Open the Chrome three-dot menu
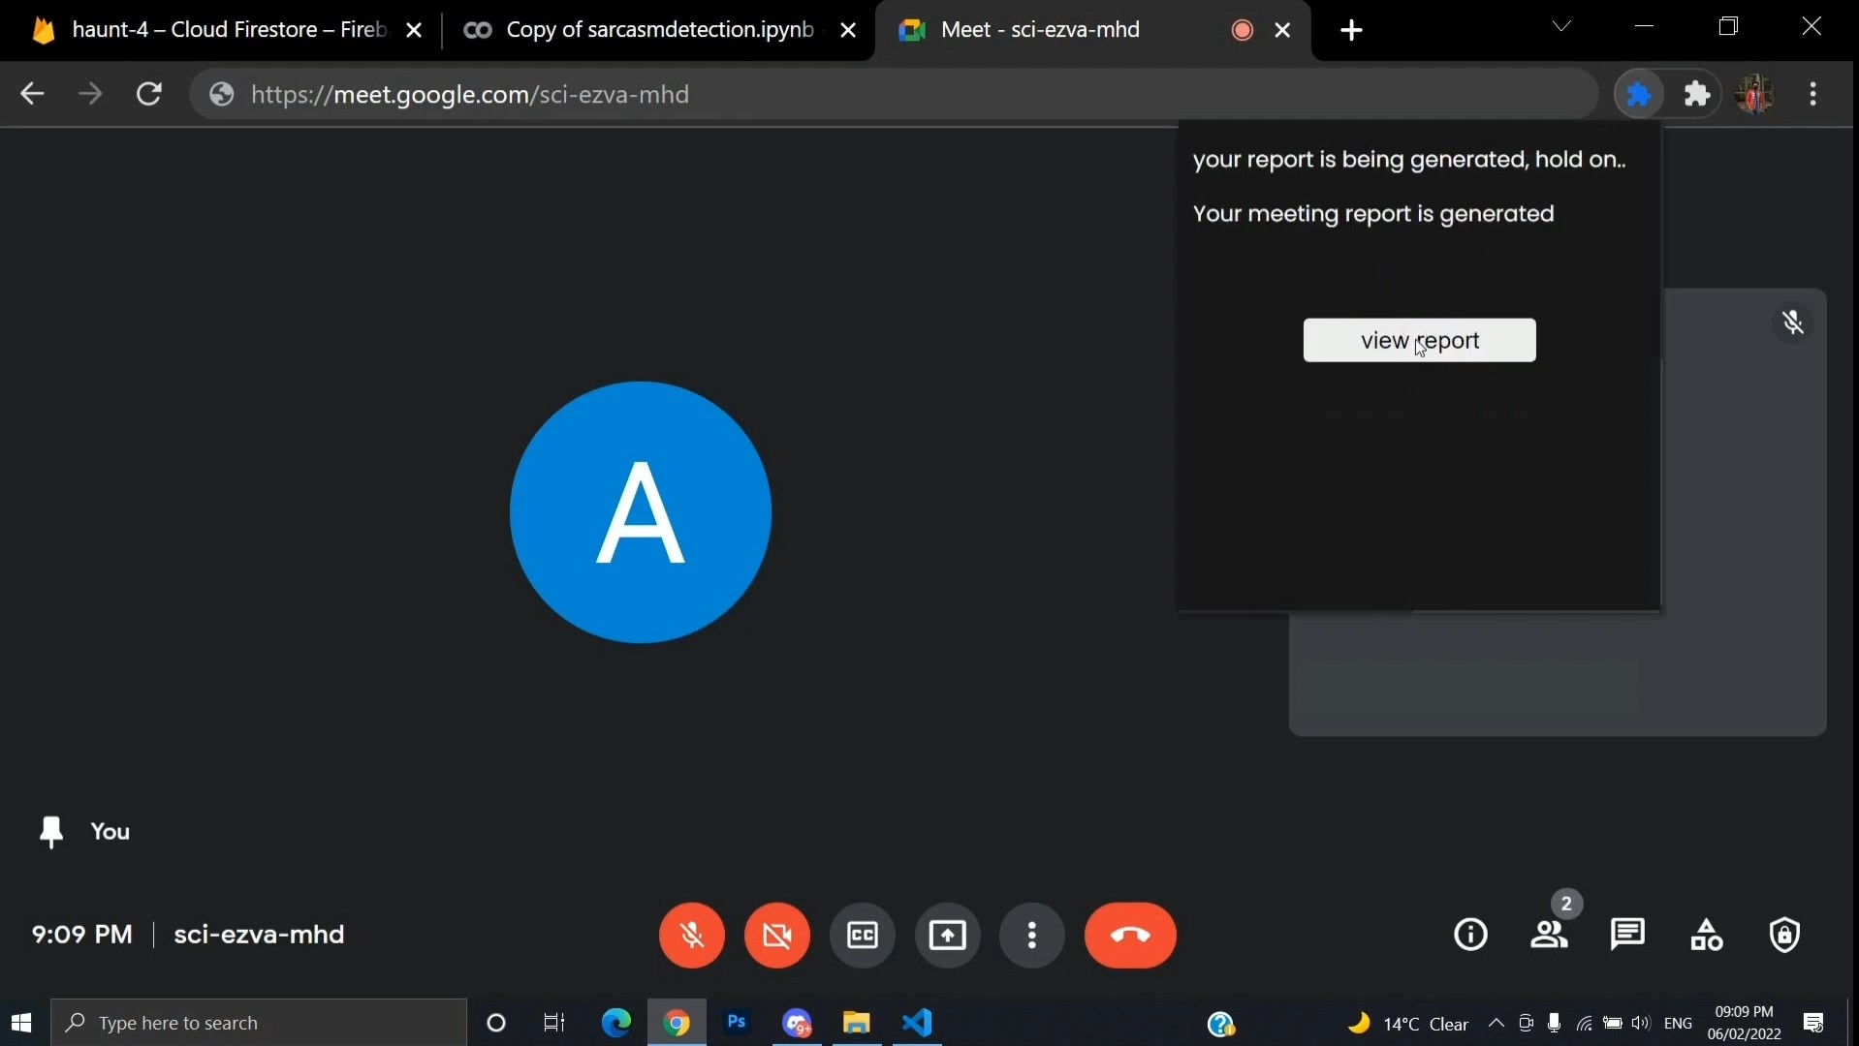 tap(1813, 94)
